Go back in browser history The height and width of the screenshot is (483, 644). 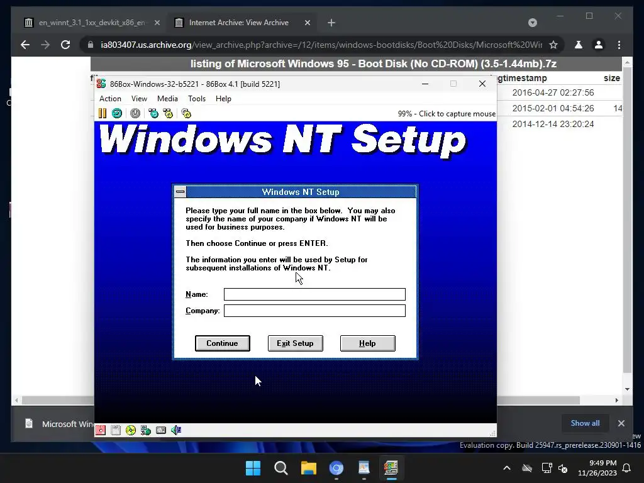(25, 45)
